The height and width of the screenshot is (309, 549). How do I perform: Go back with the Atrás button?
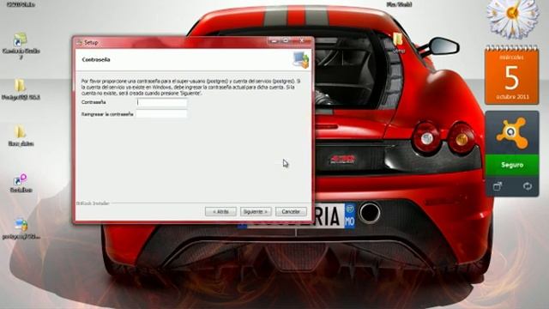[220, 212]
